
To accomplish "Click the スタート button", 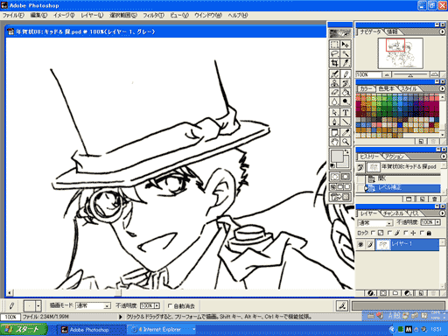I will tap(23, 329).
